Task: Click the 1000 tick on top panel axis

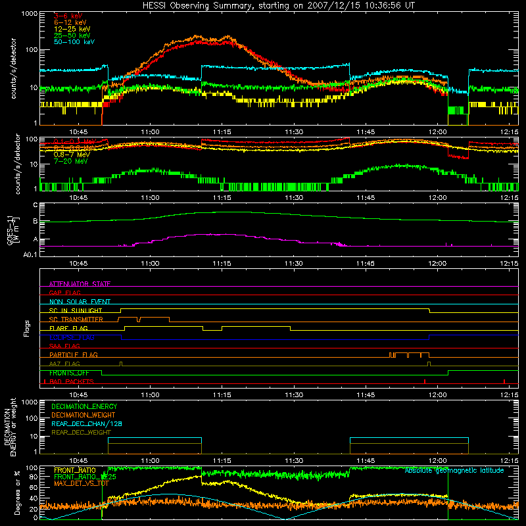Action: [29, 13]
